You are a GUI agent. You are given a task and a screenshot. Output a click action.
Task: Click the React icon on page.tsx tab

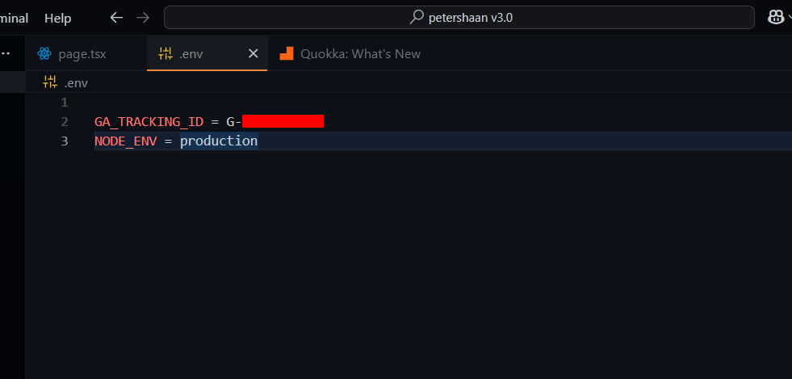44,53
